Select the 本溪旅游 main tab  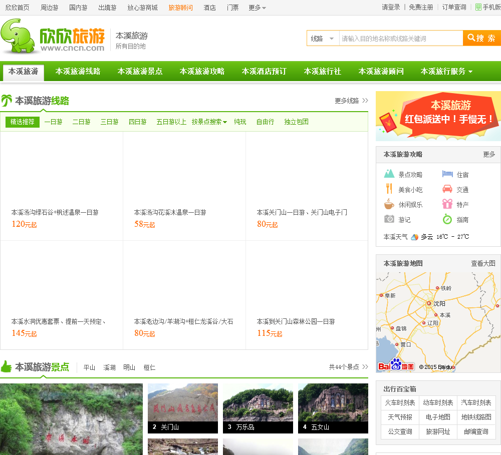[24, 72]
